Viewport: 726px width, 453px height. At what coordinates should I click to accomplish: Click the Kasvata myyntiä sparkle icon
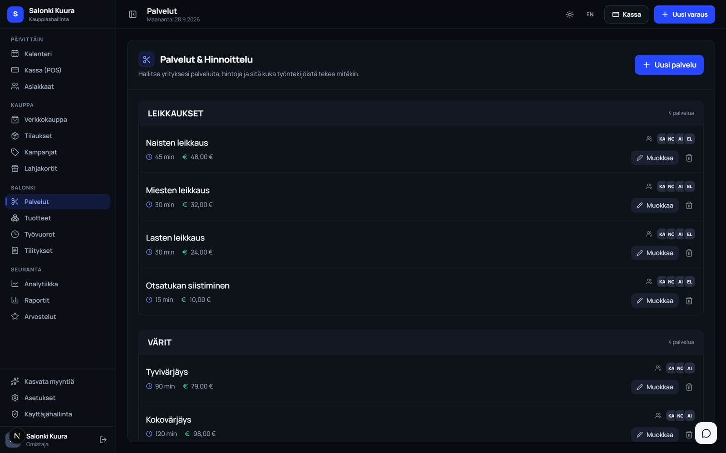tap(15, 381)
